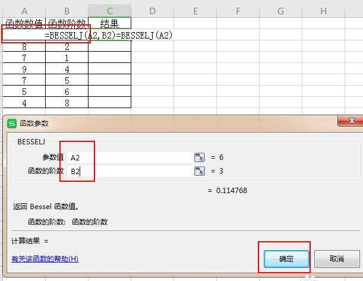Close the 函数参数 dialog with the X button
Image resolution: width=363 pixels, height=281 pixels.
[352, 121]
